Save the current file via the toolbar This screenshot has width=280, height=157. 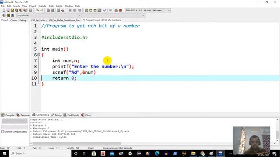coord(12,10)
